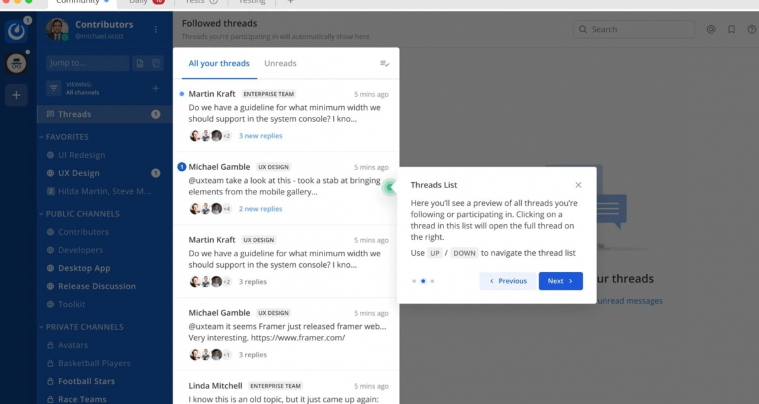Select the third pagination dot in the popup
The height and width of the screenshot is (404, 759).
point(432,281)
